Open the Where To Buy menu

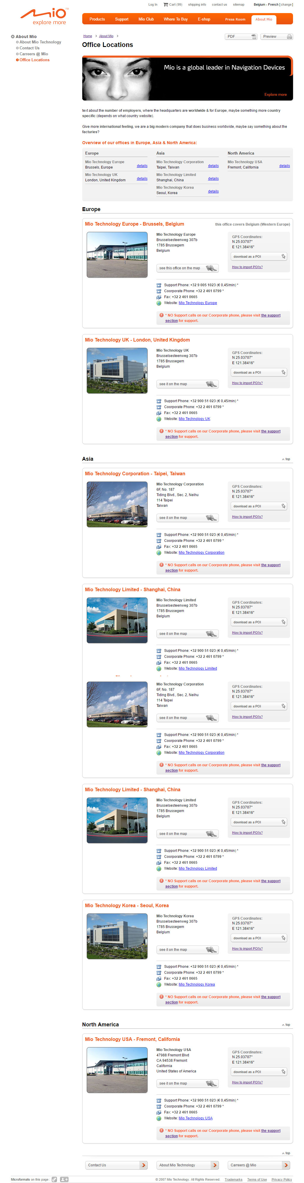tap(176, 19)
